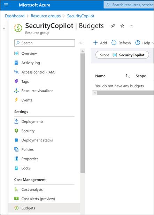Screen dimensions: 154x215
Task: Click the green Security shield icon
Action: click(x=16, y=131)
